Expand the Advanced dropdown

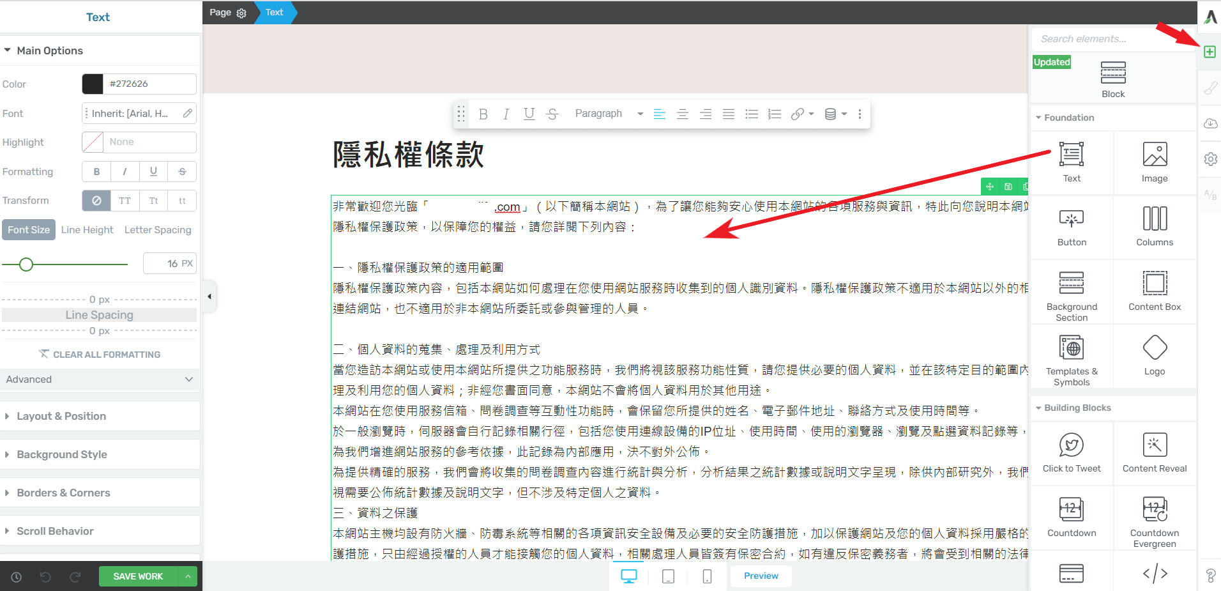coord(100,380)
